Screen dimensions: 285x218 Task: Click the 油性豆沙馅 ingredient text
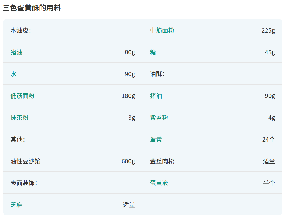(x=25, y=161)
